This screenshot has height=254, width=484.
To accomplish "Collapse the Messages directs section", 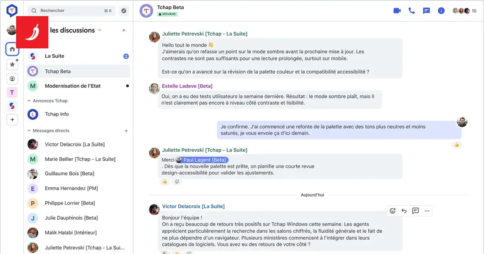I will 48,131.
